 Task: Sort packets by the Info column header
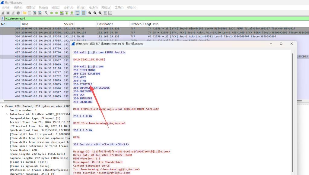230,24
